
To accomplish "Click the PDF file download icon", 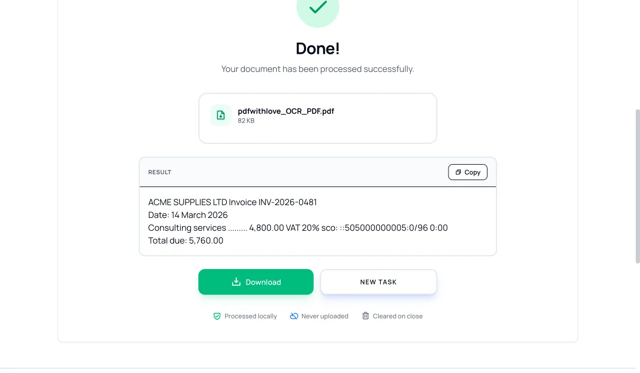I will (x=221, y=115).
